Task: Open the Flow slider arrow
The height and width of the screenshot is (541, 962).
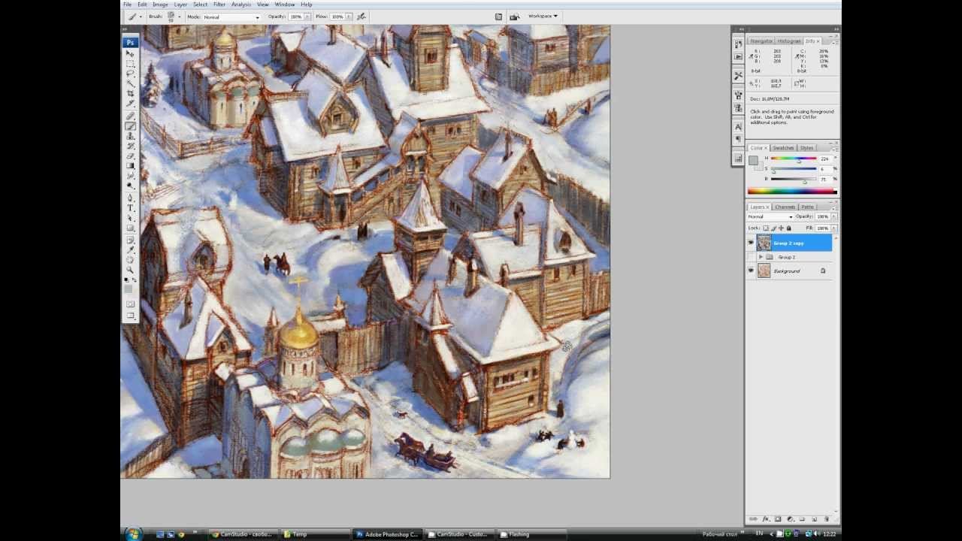Action: click(349, 17)
